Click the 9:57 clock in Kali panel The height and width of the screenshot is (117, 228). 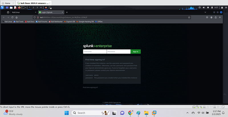(x=216, y=8)
